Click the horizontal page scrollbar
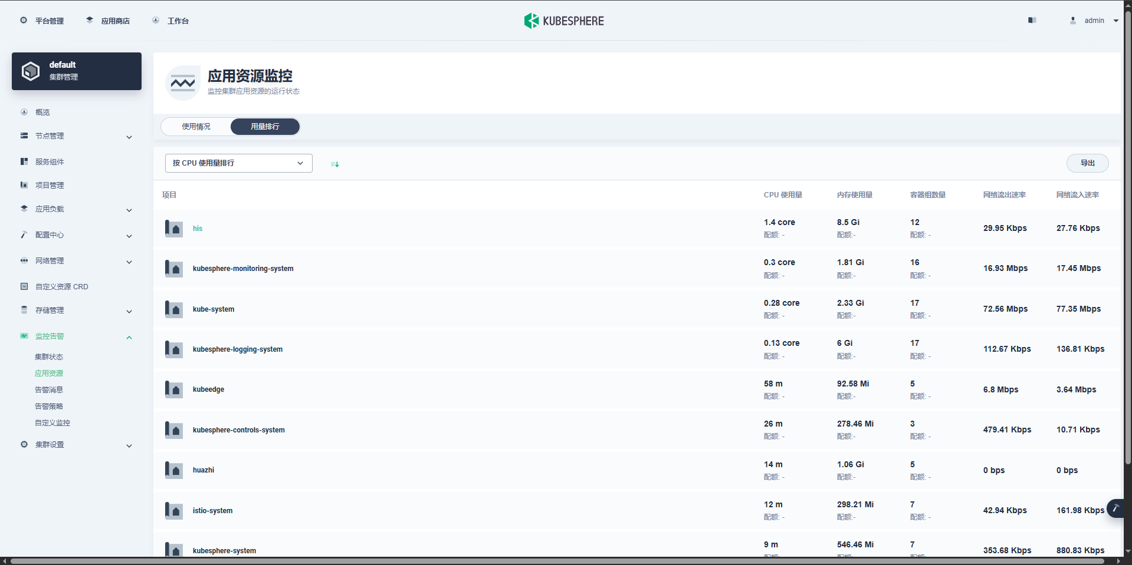This screenshot has width=1132, height=565. 557,561
